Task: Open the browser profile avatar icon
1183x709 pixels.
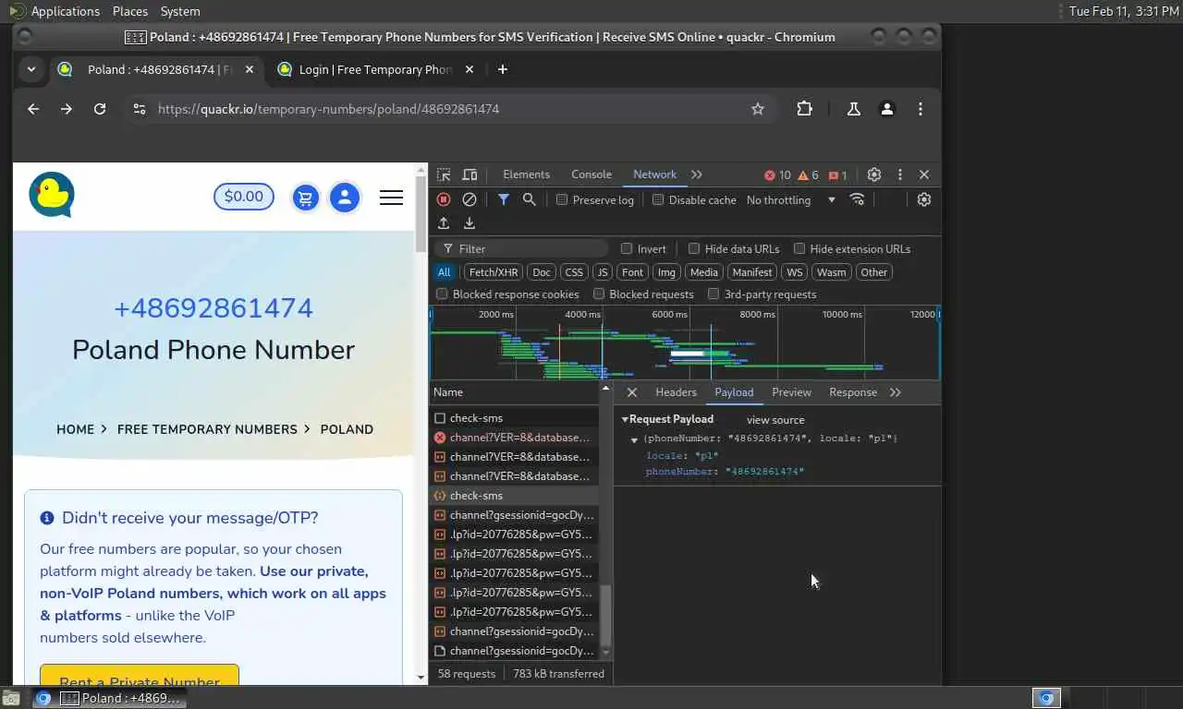Action: (887, 109)
